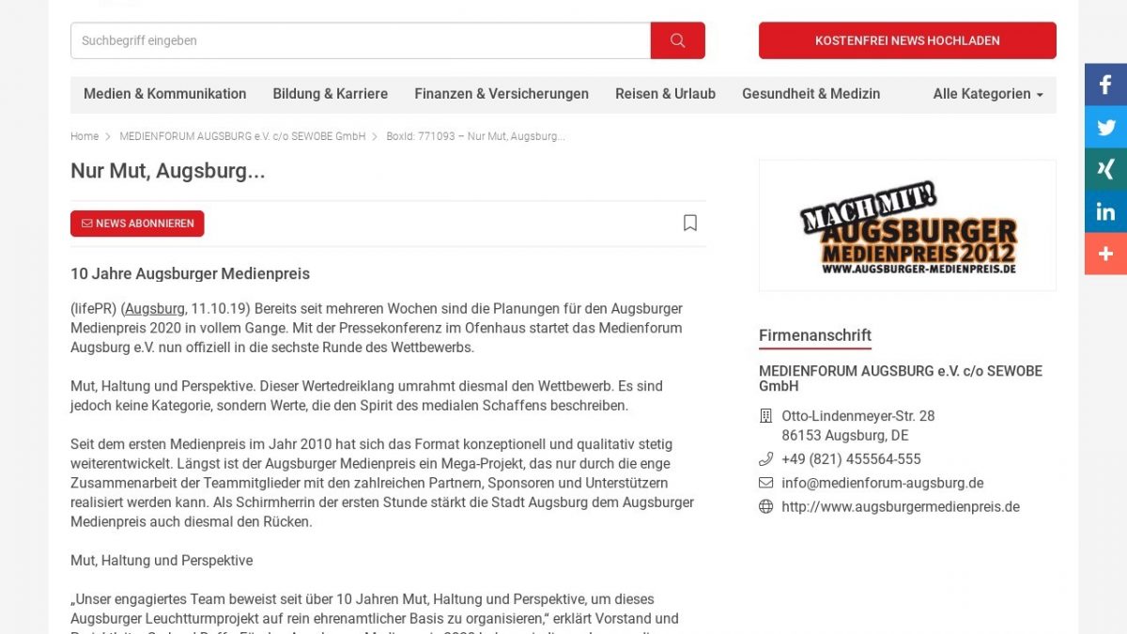Subscribe via News Abonnieren button

click(137, 224)
